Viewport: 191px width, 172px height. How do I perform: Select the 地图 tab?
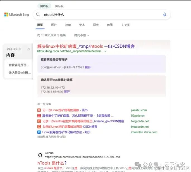(110, 25)
